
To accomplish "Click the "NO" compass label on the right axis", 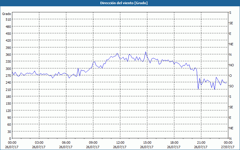I will [231, 65].
